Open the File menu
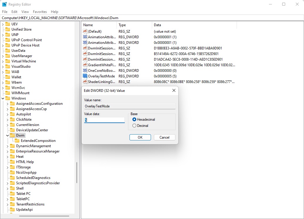304x219 pixels. click(x=5, y=12)
